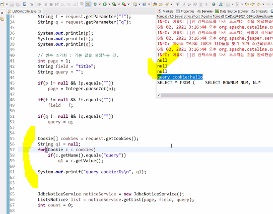The image size is (273, 214).
Task: Click the Suspend debug icon
Action: click(x=45, y=5)
